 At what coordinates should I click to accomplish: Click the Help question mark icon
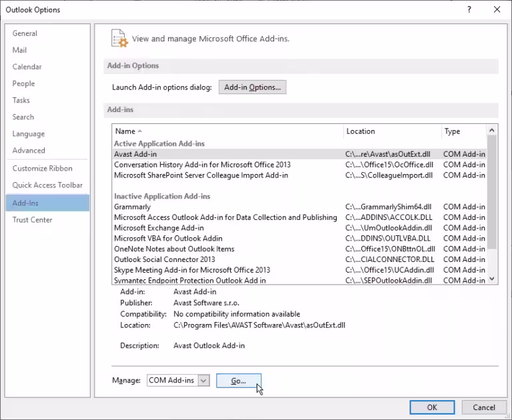(469, 9)
